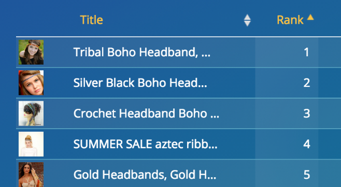Open the Crochet Headband Boho listing title
Viewport: 341px width, 187px height.
[146, 114]
